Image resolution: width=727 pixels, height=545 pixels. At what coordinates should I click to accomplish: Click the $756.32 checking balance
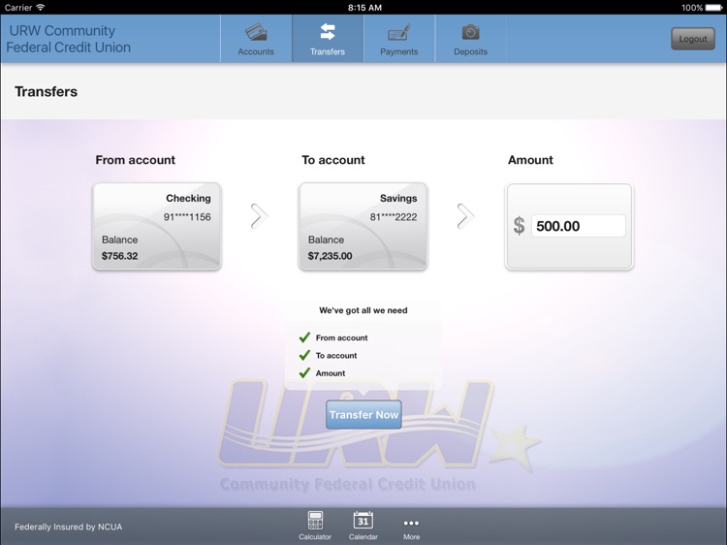tap(119, 256)
